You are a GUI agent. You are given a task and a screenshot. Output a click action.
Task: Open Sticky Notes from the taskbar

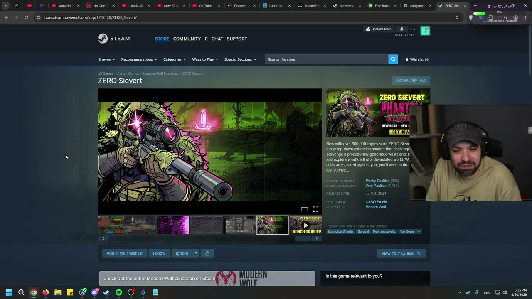(x=70, y=292)
